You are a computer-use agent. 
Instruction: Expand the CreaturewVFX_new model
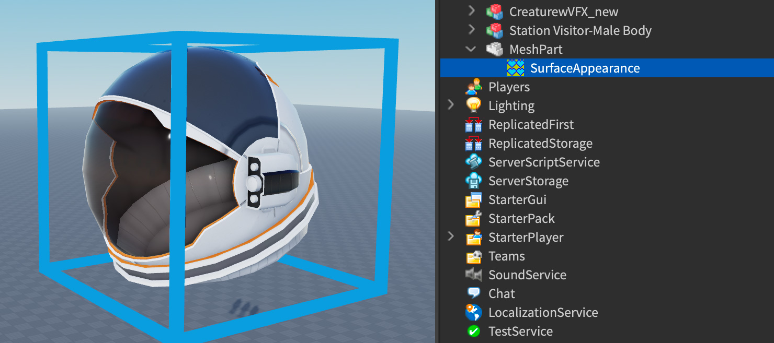(471, 11)
